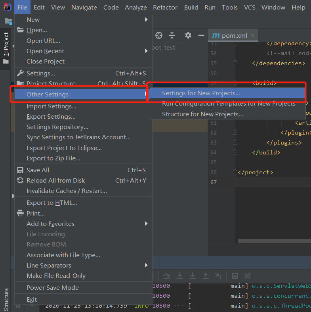Click the step over icon in console toolbar

167,276
